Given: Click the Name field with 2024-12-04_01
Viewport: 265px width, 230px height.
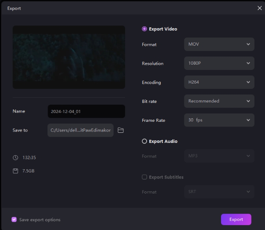Looking at the screenshot, I should pos(86,112).
